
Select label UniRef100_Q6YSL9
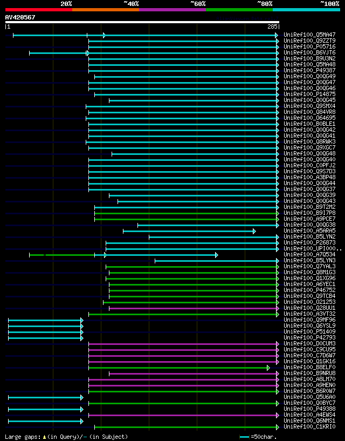(x=309, y=325)
